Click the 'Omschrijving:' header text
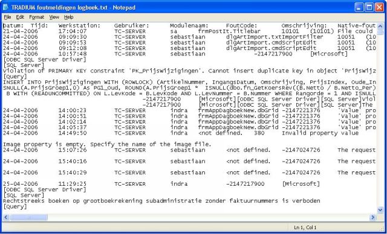 tap(304, 25)
